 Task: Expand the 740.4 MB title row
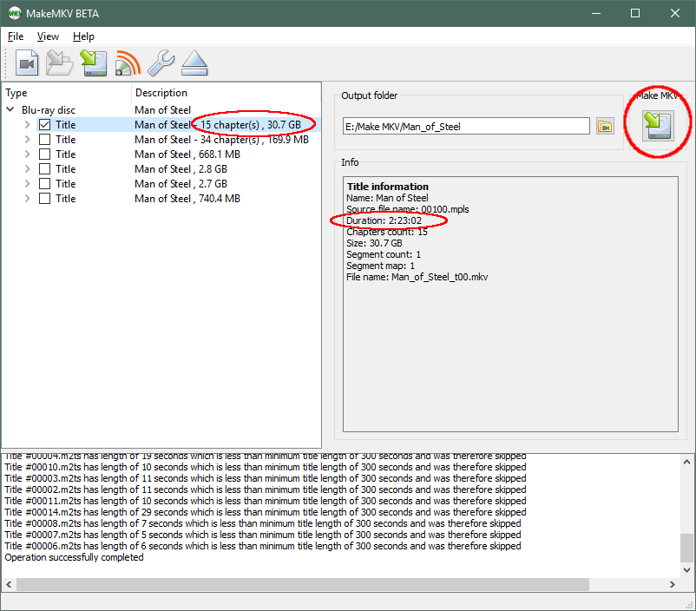pyautogui.click(x=27, y=199)
